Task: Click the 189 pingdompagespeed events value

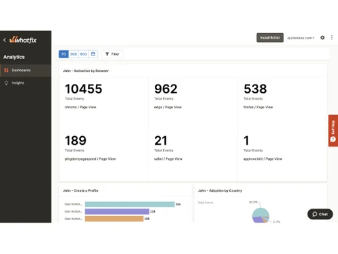Action: [x=76, y=140]
